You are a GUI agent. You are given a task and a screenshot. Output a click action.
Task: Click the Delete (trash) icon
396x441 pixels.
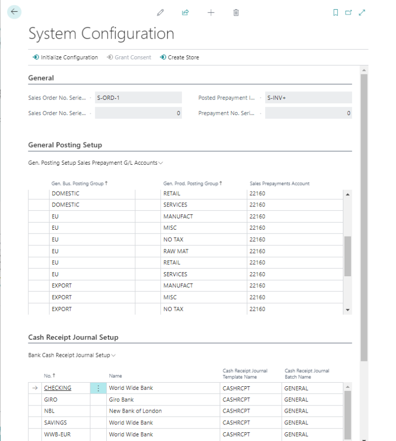[x=236, y=12]
